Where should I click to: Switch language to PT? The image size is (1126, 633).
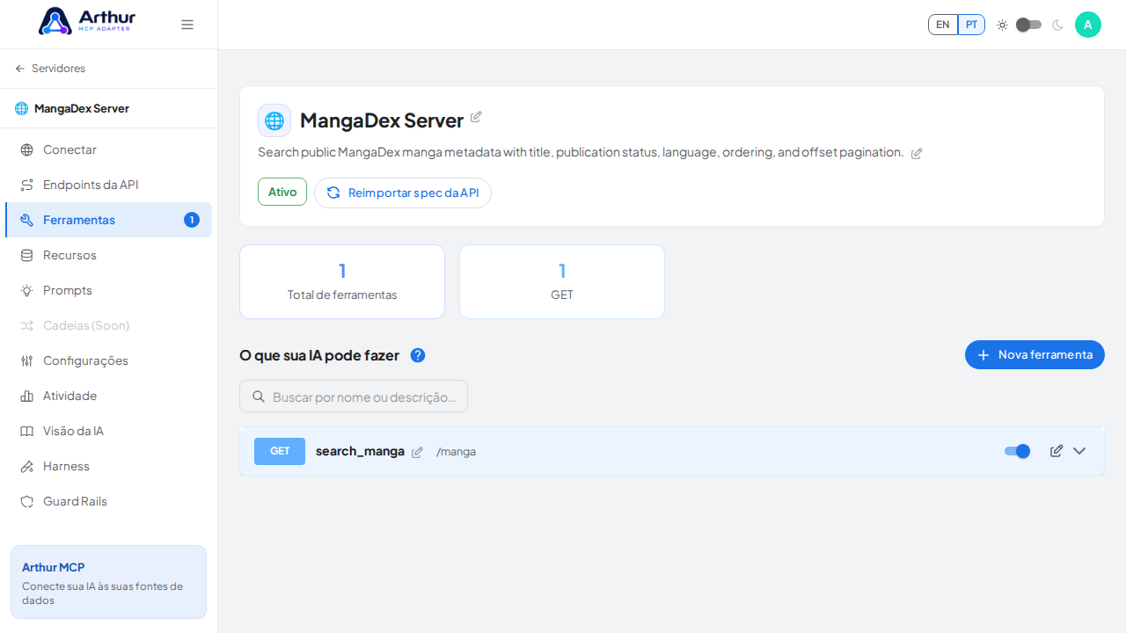(x=971, y=25)
